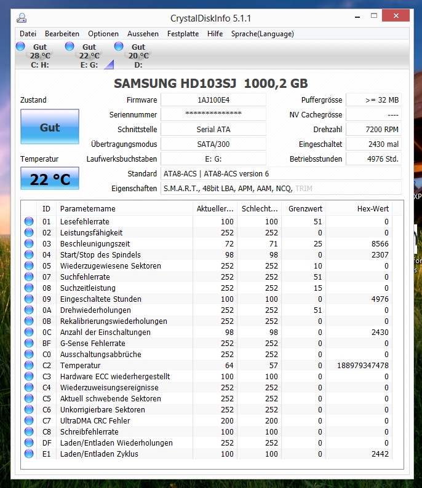Click status orb of Aktuell schwebende Sektoren row
This screenshot has height=488, width=422.
(x=29, y=398)
